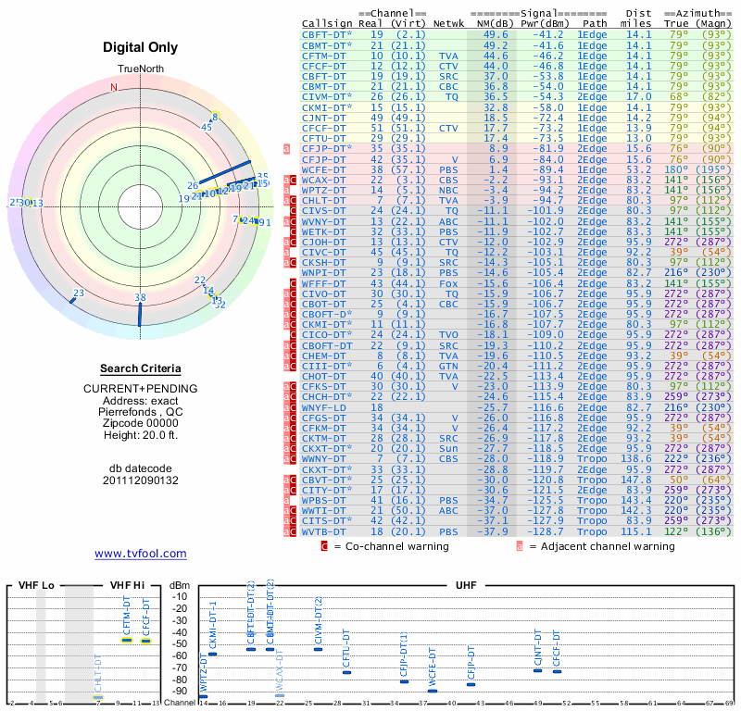Screen dimensions: 741x711
Task: Click the Digital Only heading
Action: pyautogui.click(x=141, y=47)
